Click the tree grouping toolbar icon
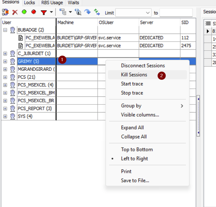 pos(63,12)
